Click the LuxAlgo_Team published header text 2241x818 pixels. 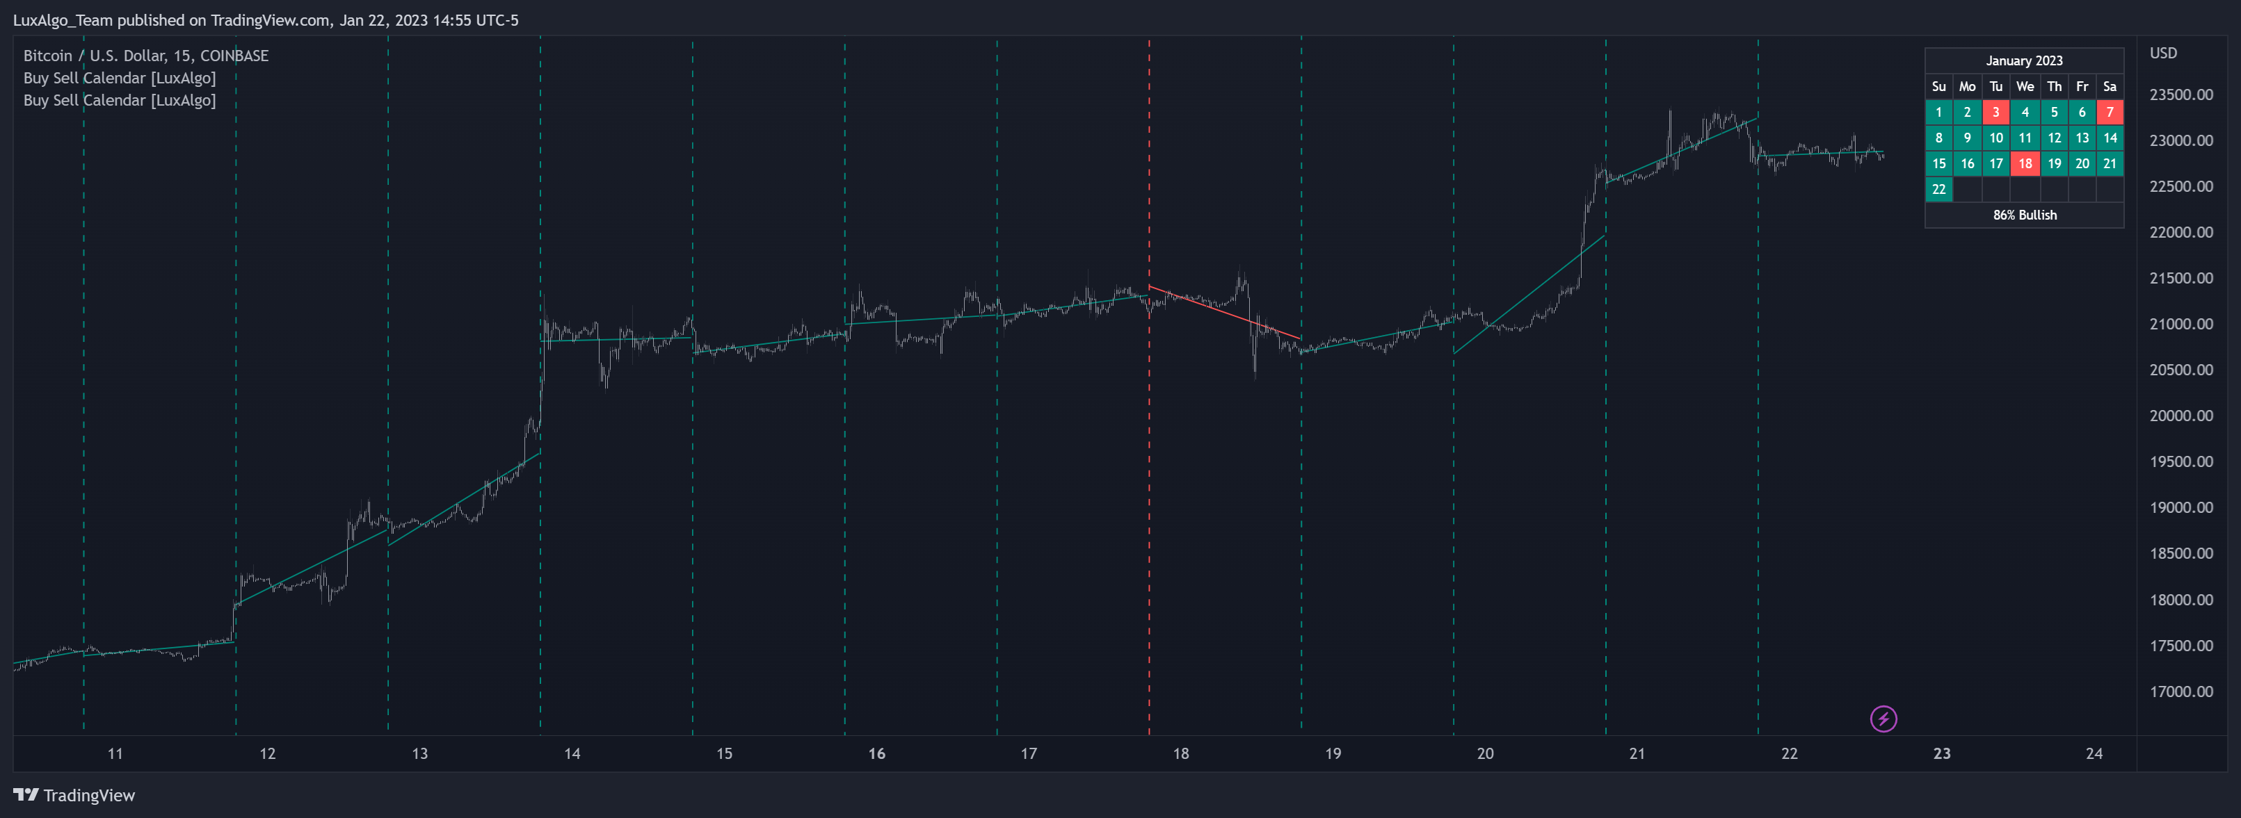(x=265, y=20)
